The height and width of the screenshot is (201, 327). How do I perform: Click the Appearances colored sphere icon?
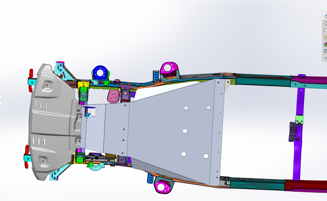tap(325, 44)
